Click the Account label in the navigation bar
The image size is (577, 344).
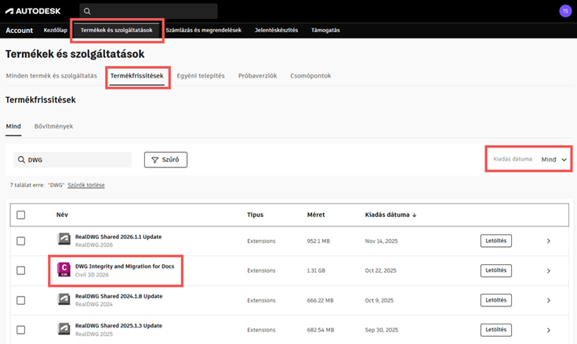[19, 31]
